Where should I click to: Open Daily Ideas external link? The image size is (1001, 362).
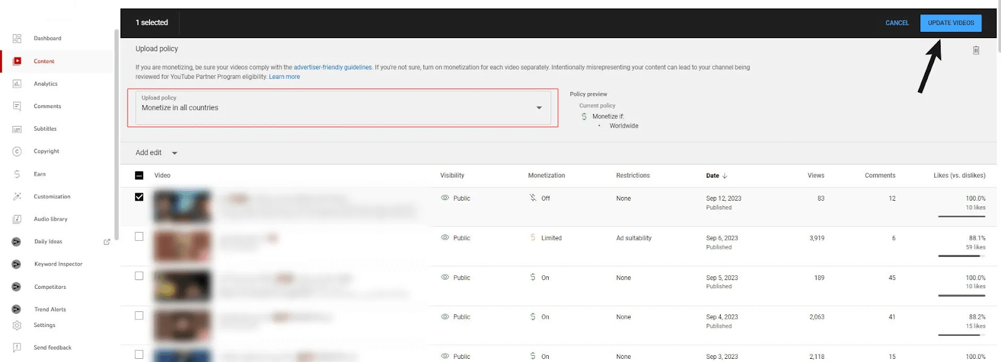point(106,242)
